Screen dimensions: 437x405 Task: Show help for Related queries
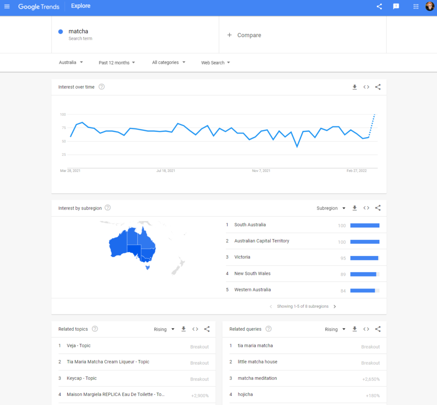[268, 329]
